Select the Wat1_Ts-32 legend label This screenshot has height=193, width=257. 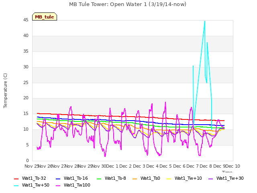click(x=34, y=178)
